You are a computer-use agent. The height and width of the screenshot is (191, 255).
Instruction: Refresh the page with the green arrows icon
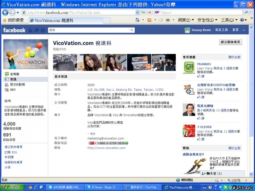coord(143,12)
